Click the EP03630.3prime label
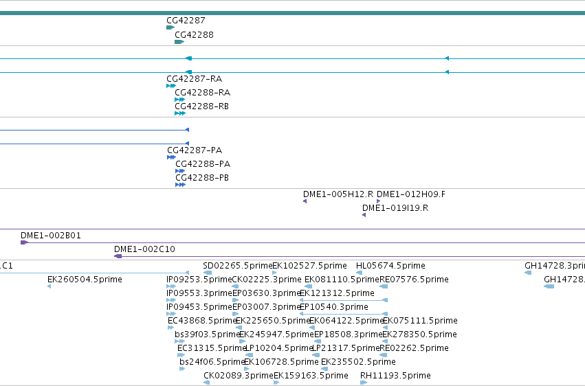The height and width of the screenshot is (386, 585). coord(267,293)
